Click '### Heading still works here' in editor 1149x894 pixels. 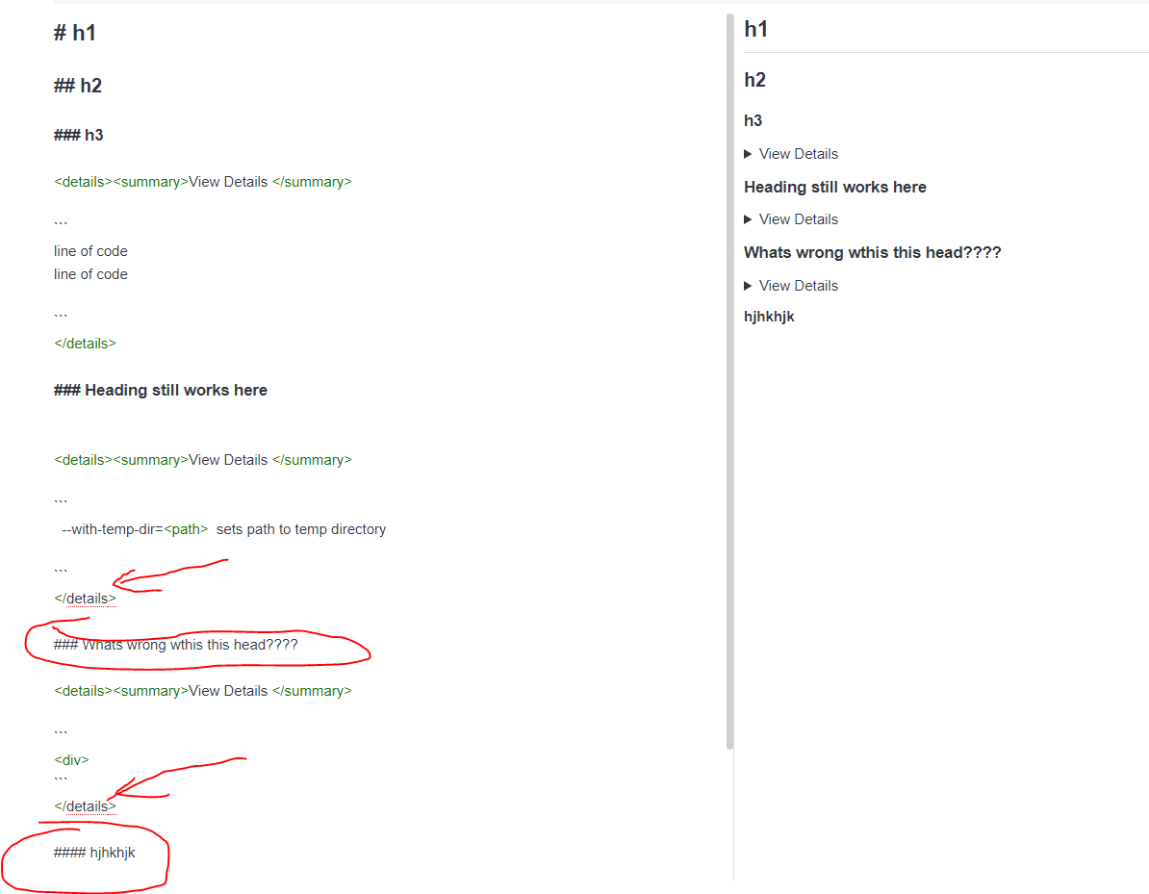coord(161,390)
